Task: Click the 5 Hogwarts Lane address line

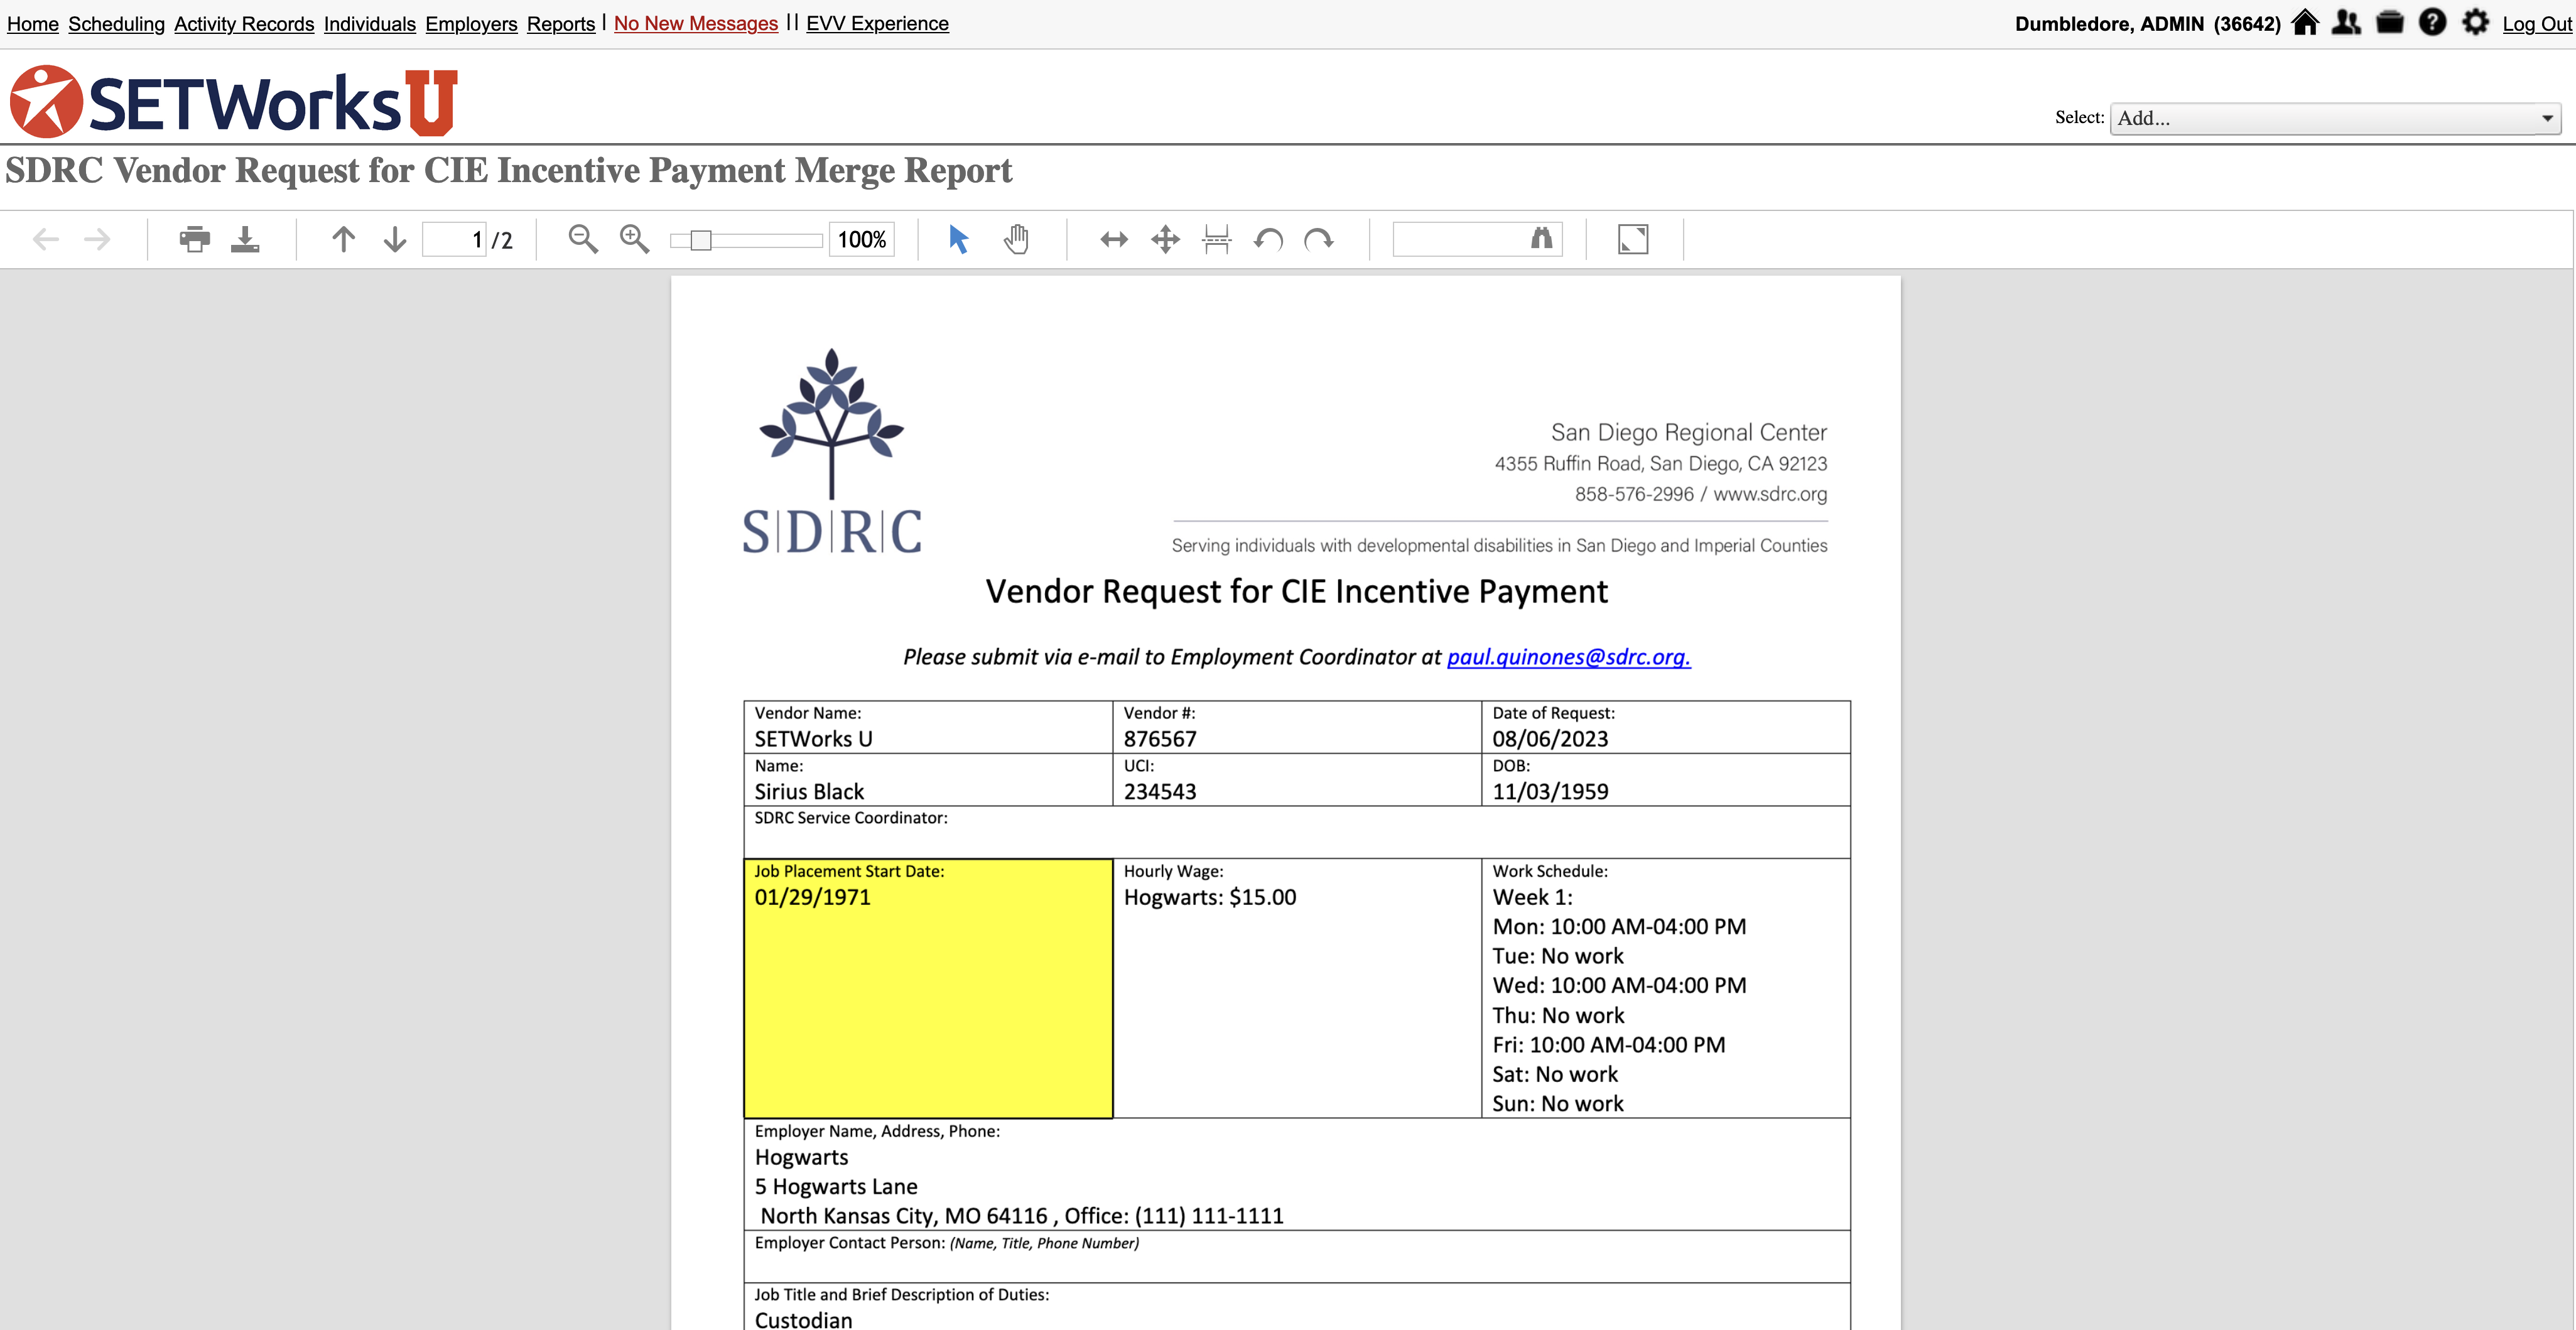Action: point(836,1186)
